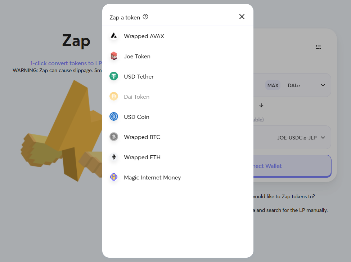Open the swap settings sliders icon
This screenshot has width=351, height=262.
pos(318,47)
